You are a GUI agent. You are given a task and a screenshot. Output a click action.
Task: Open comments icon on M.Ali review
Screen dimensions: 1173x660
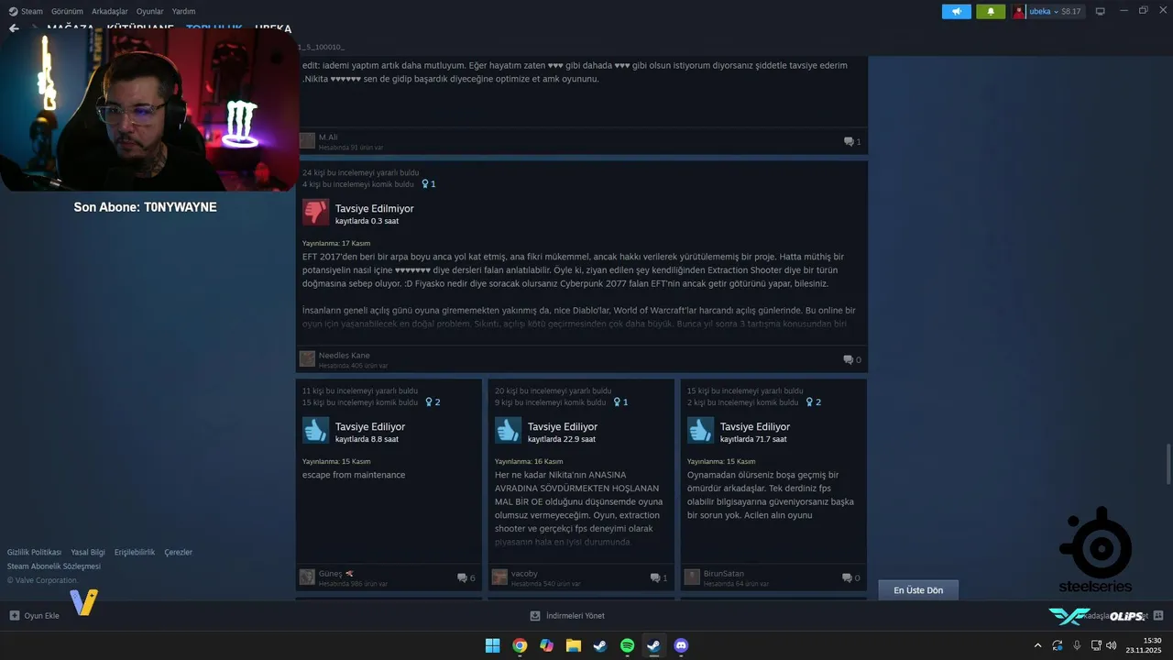click(x=849, y=141)
